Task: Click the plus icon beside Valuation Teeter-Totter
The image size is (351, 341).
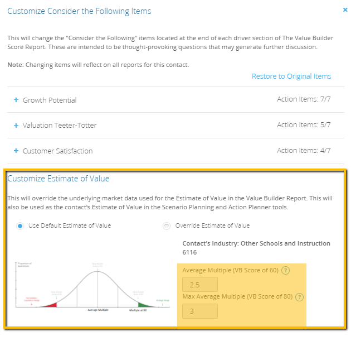Action: point(16,126)
